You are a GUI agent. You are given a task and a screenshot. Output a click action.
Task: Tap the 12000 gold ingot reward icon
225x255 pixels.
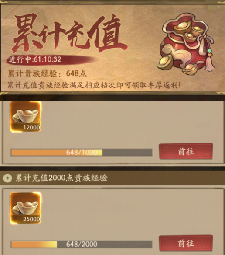[25, 116]
